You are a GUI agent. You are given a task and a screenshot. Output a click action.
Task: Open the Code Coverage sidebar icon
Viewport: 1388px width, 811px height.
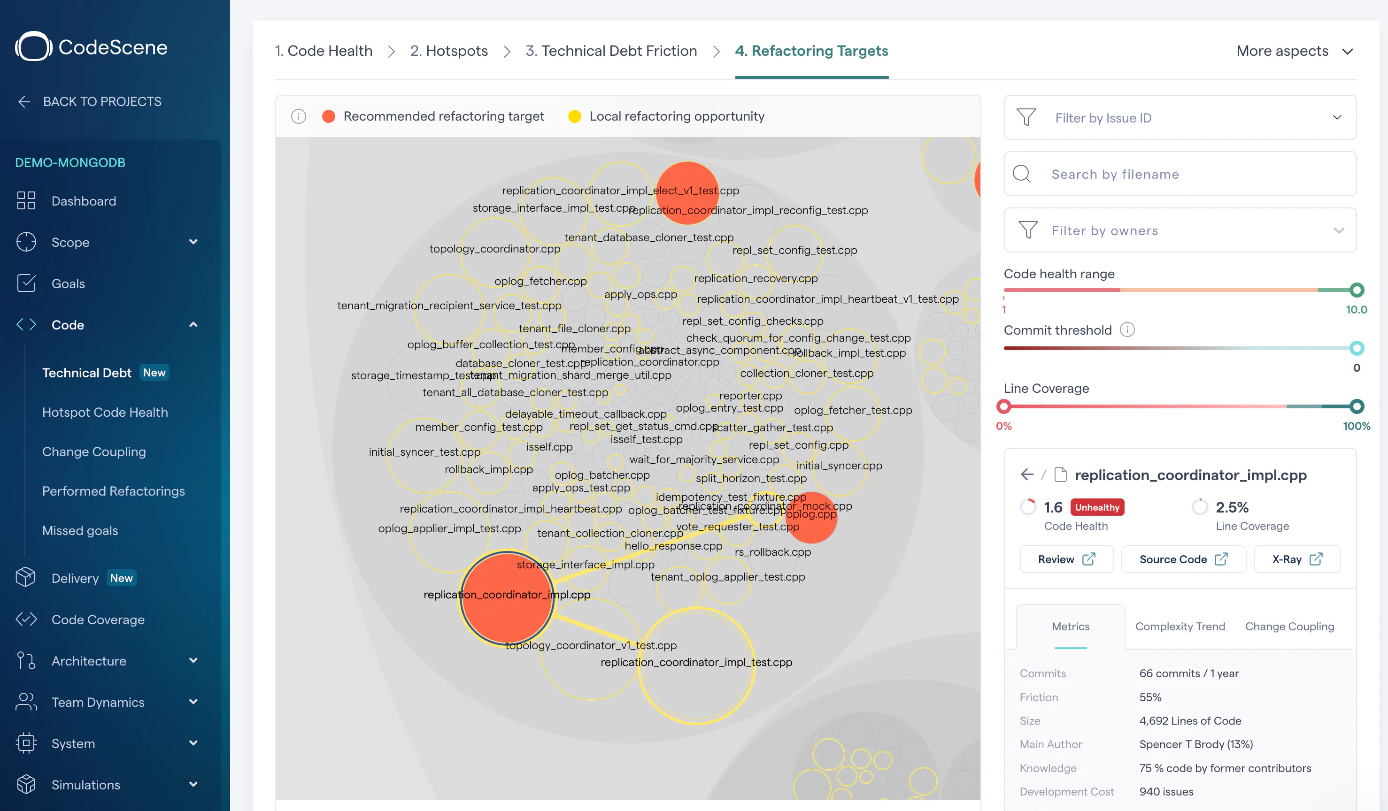[26, 619]
